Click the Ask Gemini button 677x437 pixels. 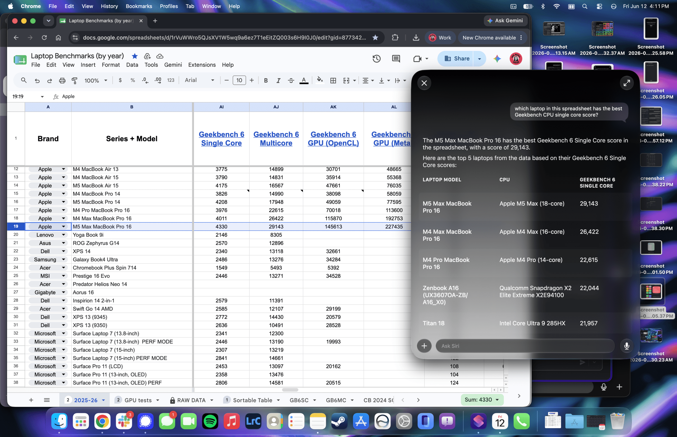tap(505, 21)
